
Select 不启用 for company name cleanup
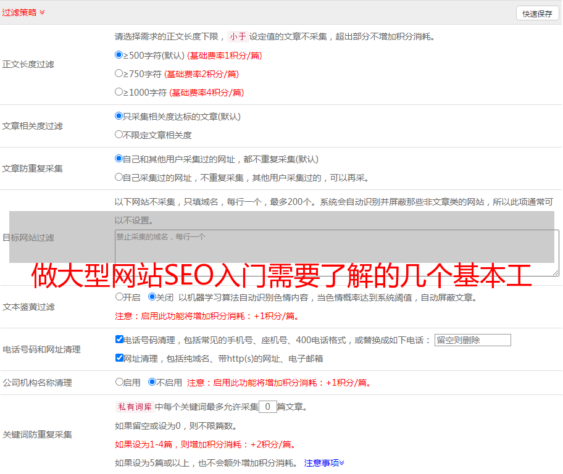(152, 382)
